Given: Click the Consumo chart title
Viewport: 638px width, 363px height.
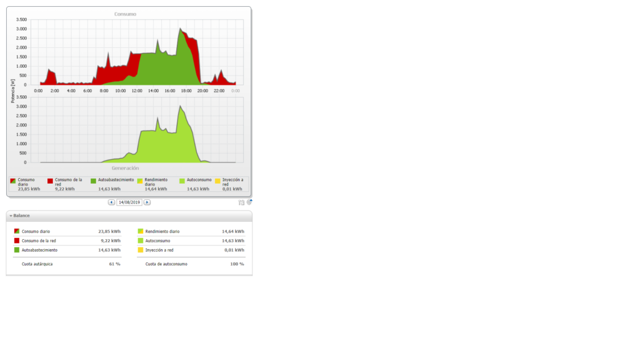Looking at the screenshot, I should click(125, 14).
